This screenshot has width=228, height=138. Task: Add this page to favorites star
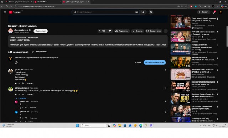[x=186, y=6]
